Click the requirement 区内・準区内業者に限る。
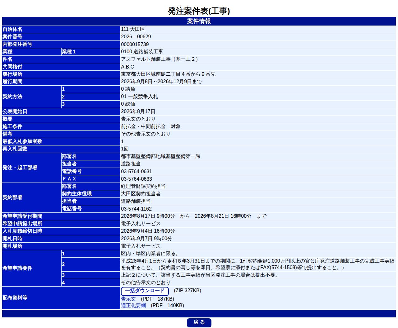 coord(150,254)
